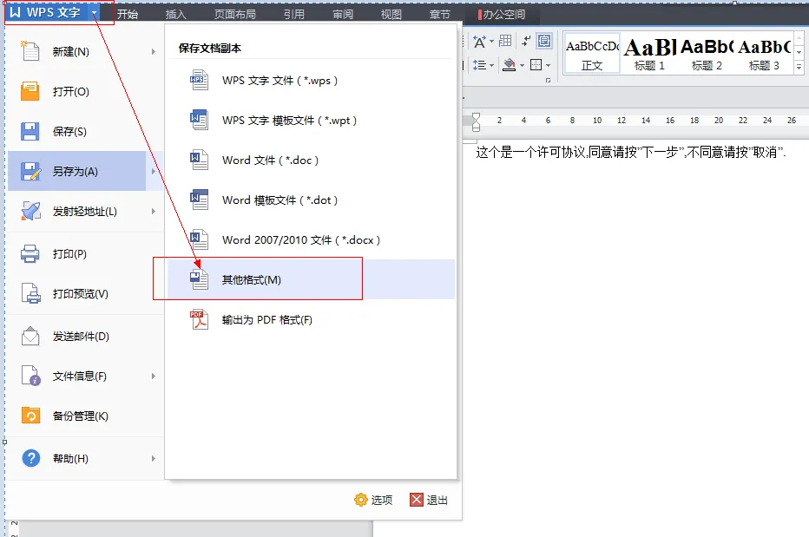Image resolution: width=809 pixels, height=537 pixels.
Task: Open the 办公空间 tab
Action: [x=502, y=15]
